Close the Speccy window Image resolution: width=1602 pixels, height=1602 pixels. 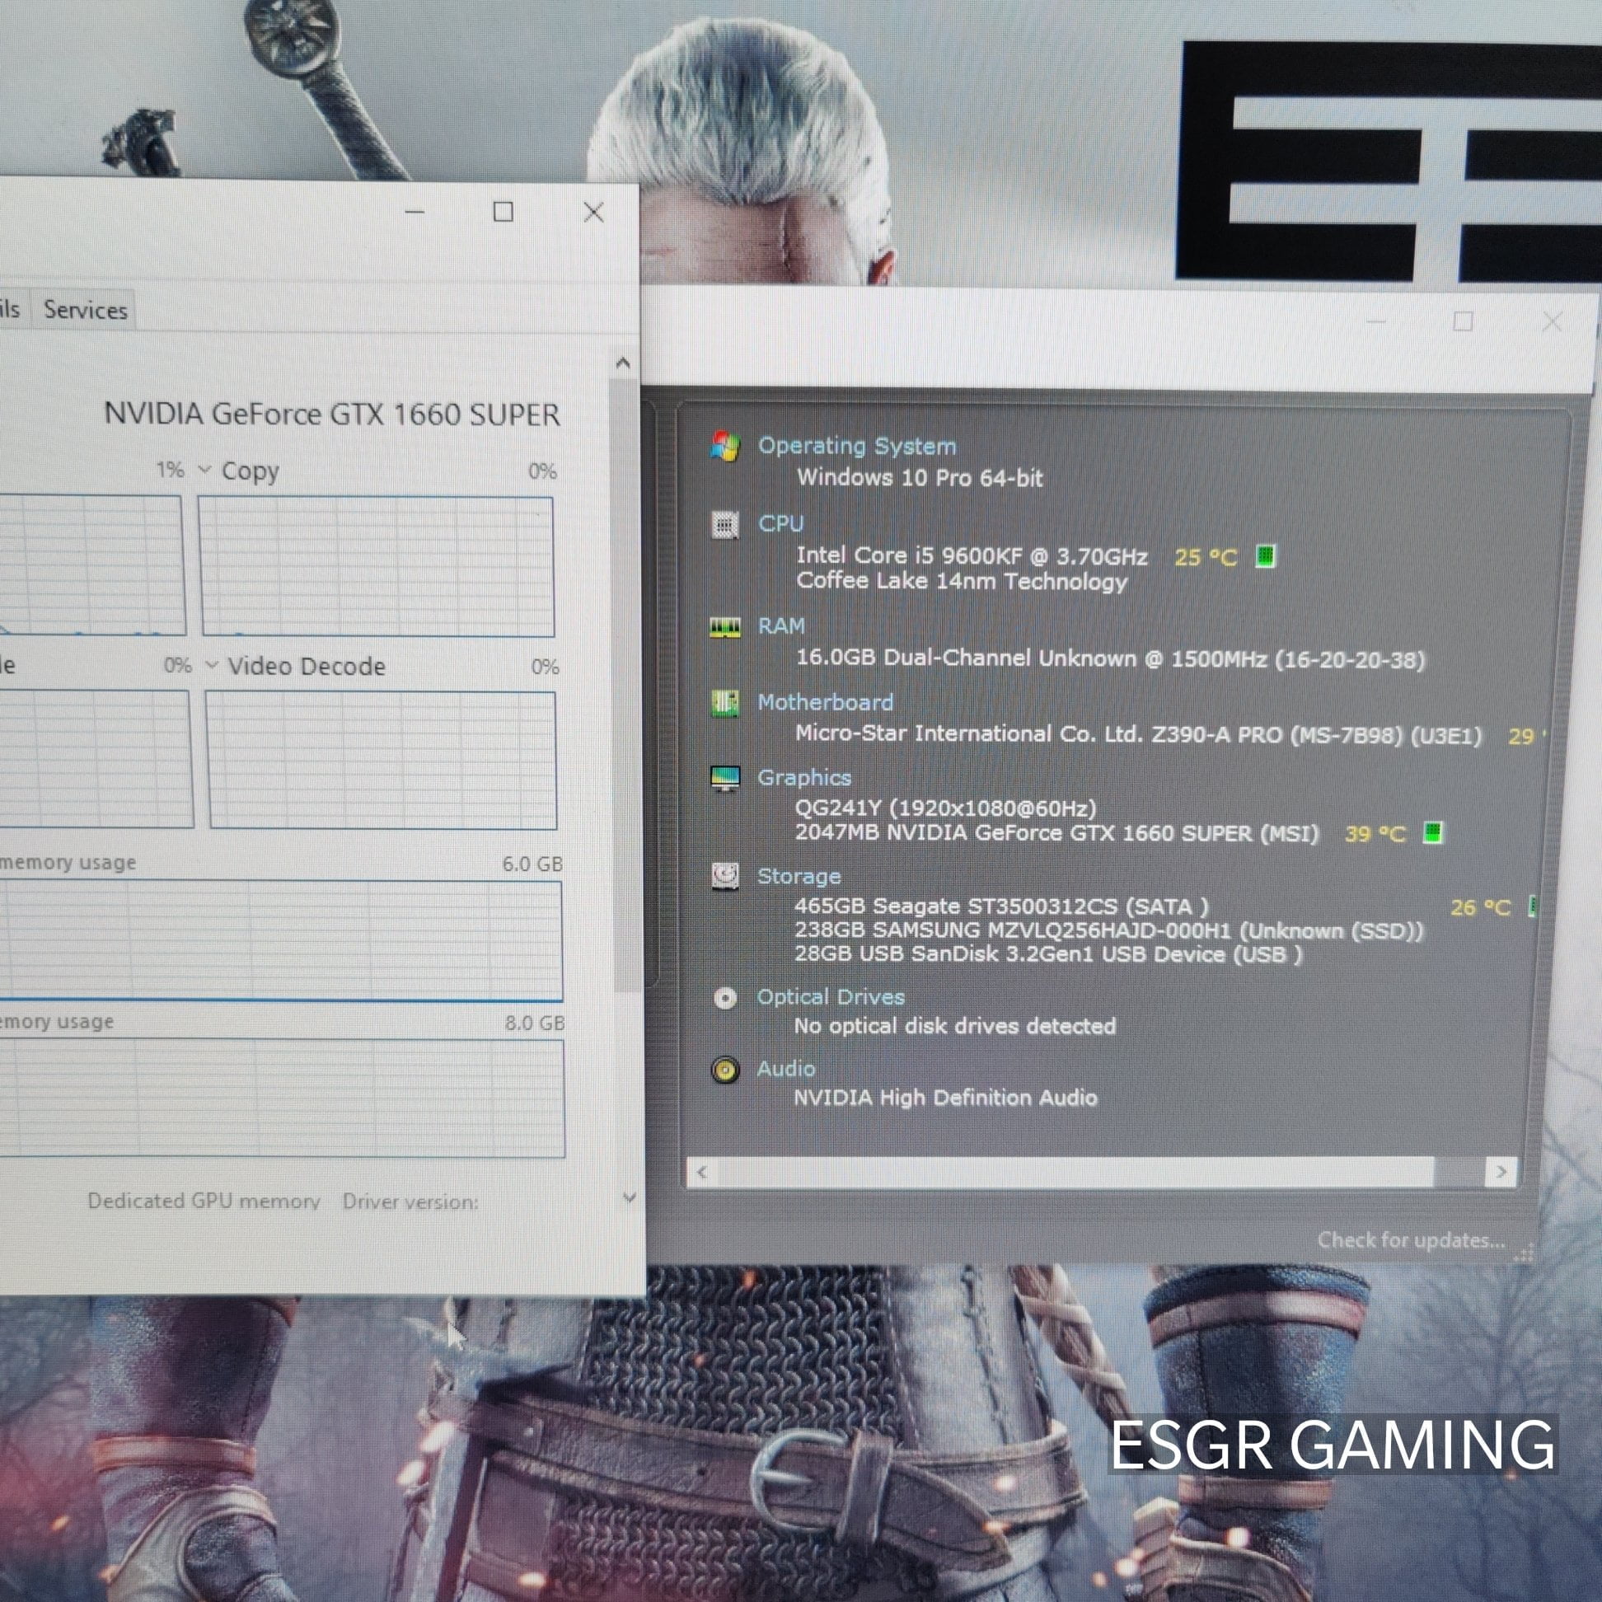point(1553,321)
